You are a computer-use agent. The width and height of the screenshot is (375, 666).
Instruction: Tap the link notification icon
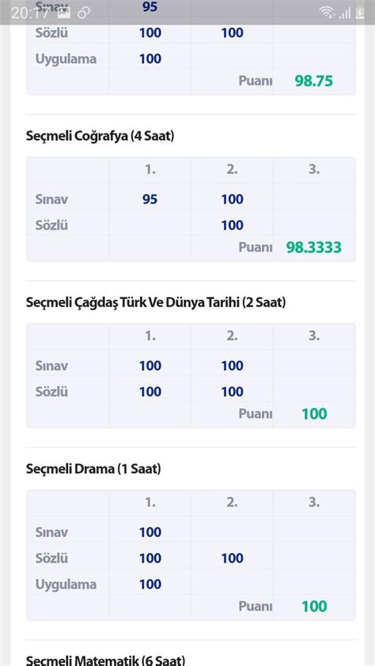pyautogui.click(x=84, y=13)
